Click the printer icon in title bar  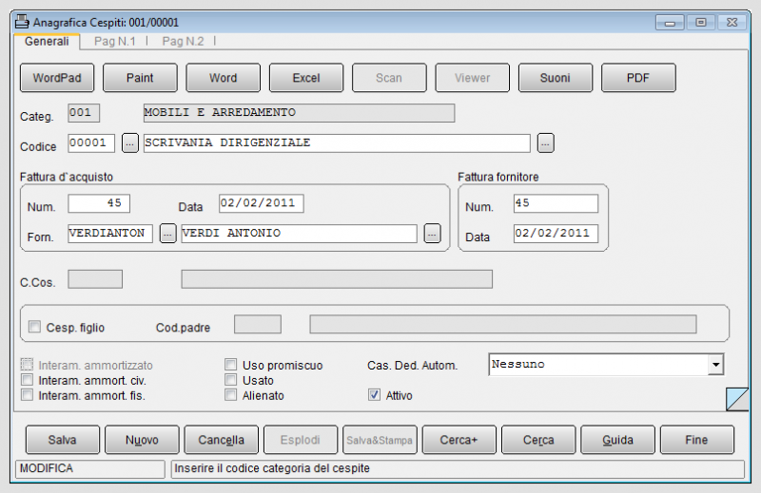[x=22, y=22]
